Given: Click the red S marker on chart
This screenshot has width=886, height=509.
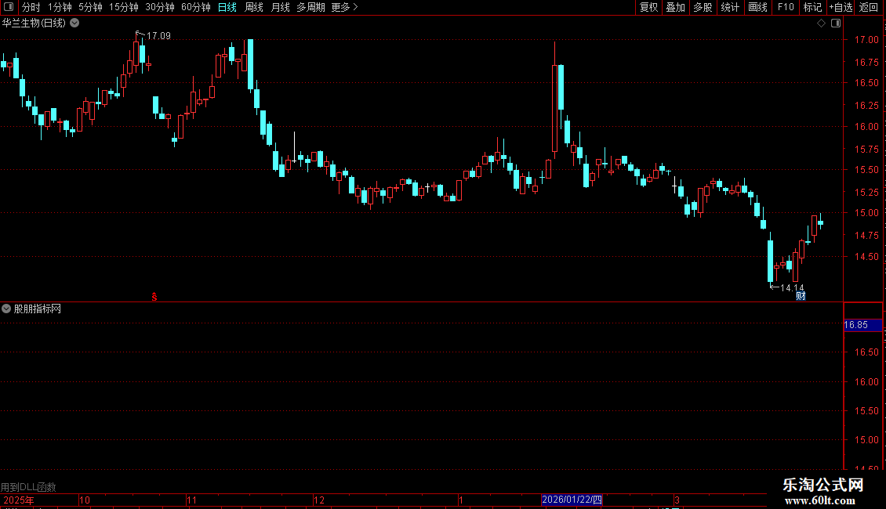Looking at the screenshot, I should [x=154, y=297].
